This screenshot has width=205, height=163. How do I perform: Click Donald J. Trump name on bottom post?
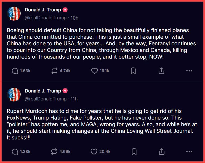click(x=43, y=91)
